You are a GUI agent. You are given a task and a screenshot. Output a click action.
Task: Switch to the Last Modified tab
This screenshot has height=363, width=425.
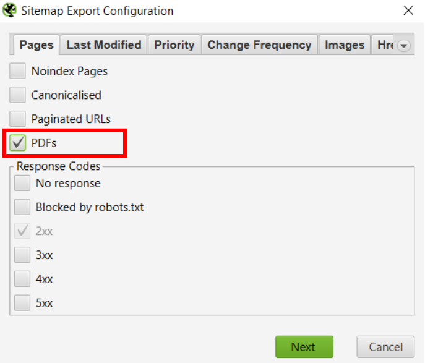pos(104,45)
